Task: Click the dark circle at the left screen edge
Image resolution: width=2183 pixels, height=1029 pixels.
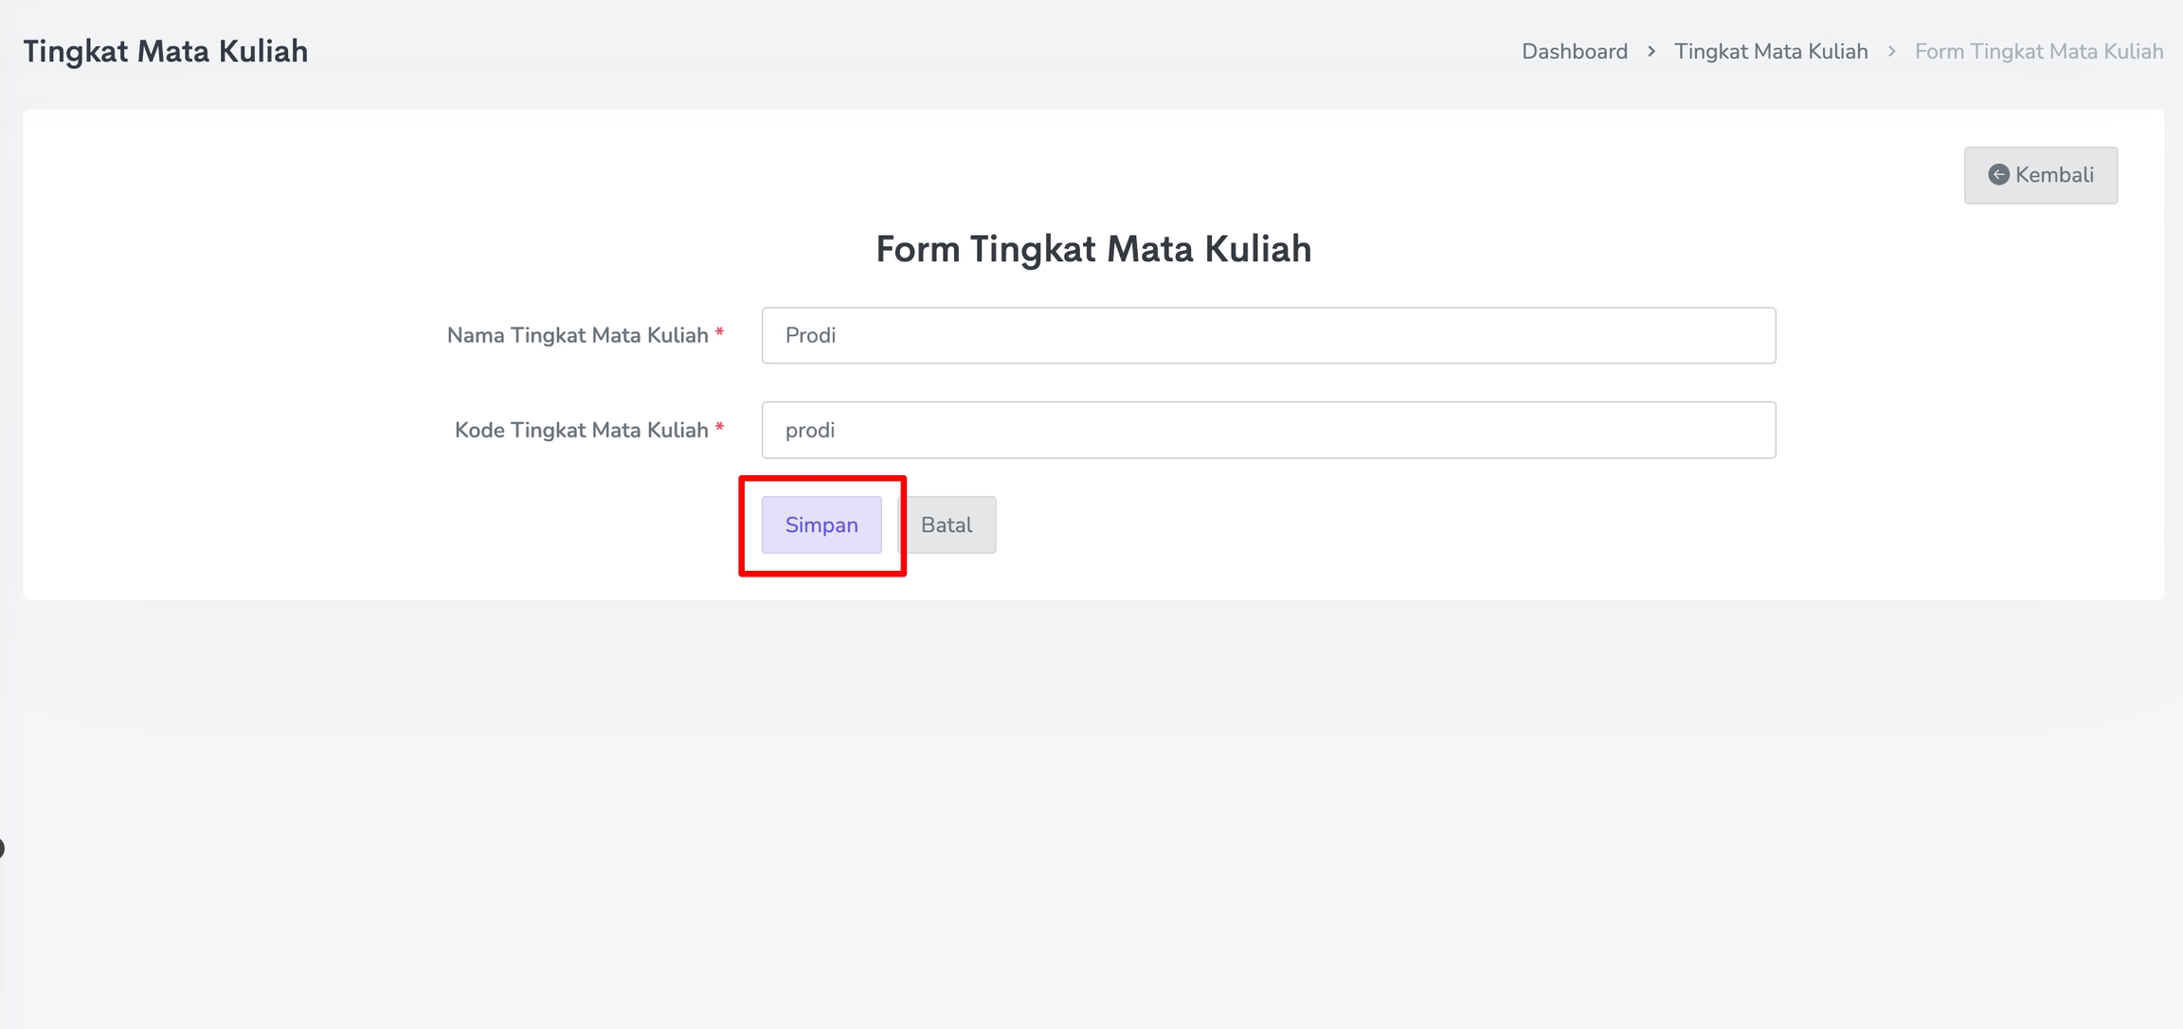Action: pyautogui.click(x=2, y=848)
